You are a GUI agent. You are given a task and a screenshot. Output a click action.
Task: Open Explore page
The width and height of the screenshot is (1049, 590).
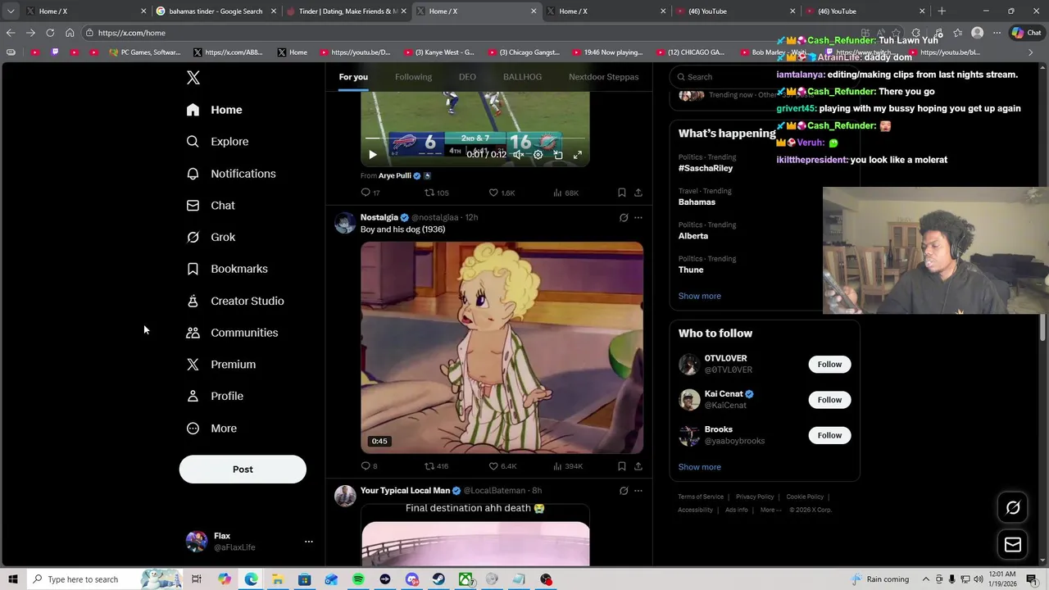pyautogui.click(x=218, y=142)
